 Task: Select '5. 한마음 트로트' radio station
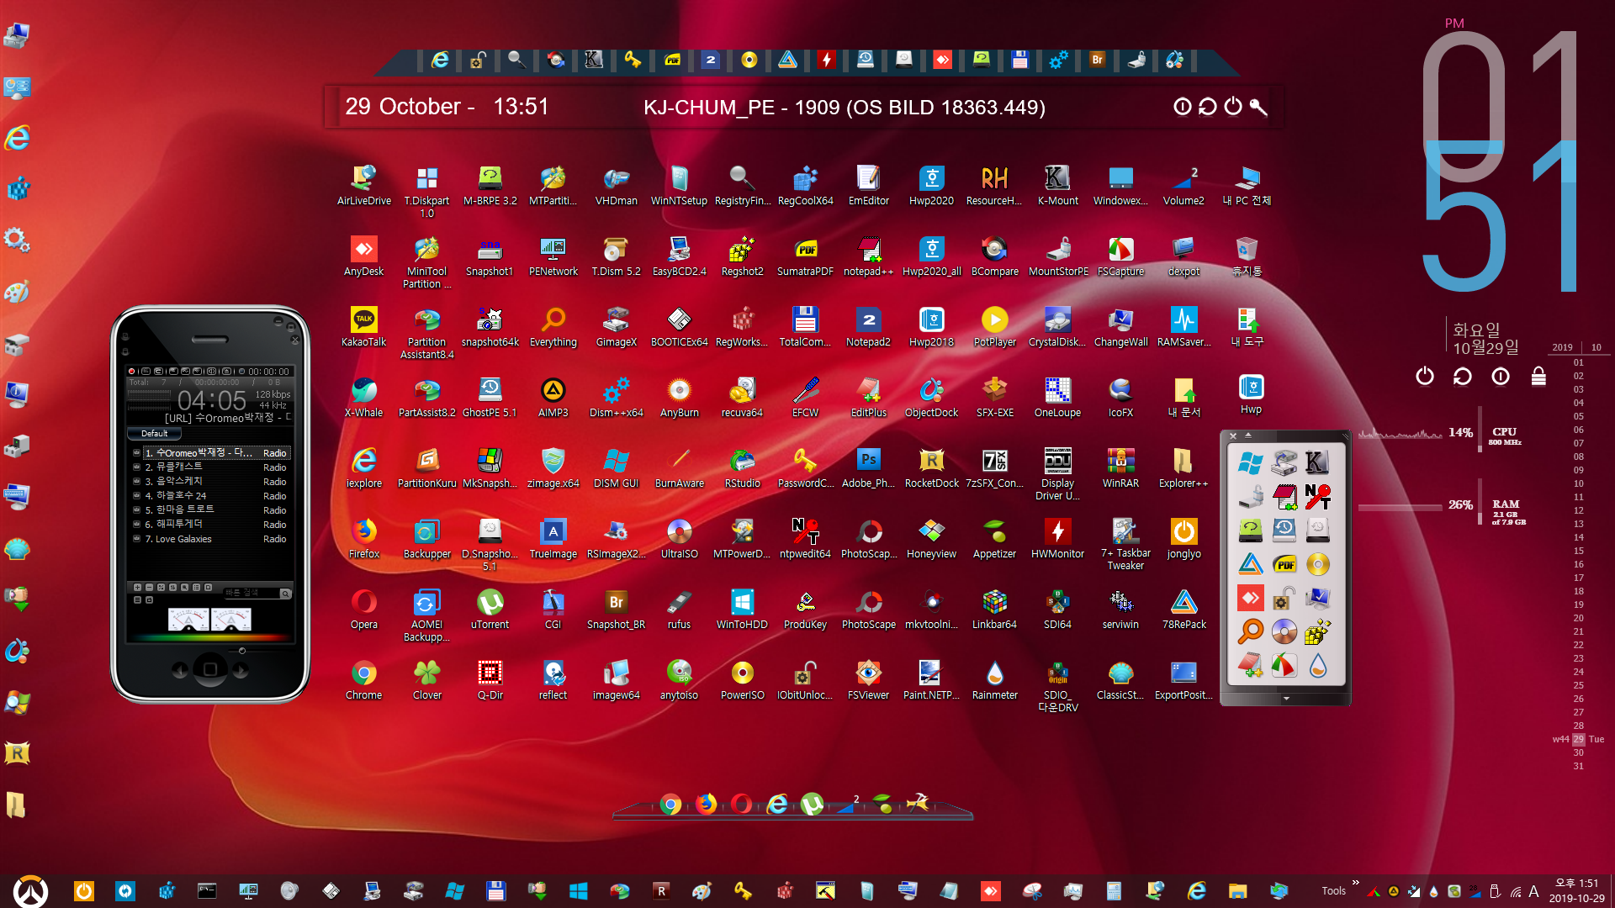[x=210, y=510]
